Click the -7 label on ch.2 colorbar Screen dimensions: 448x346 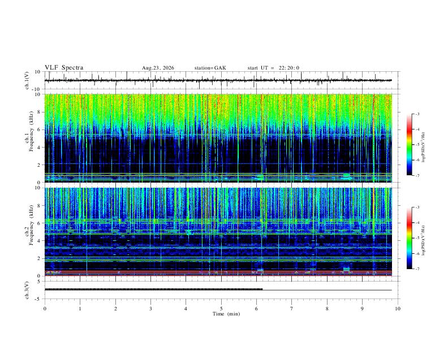tap(417, 269)
